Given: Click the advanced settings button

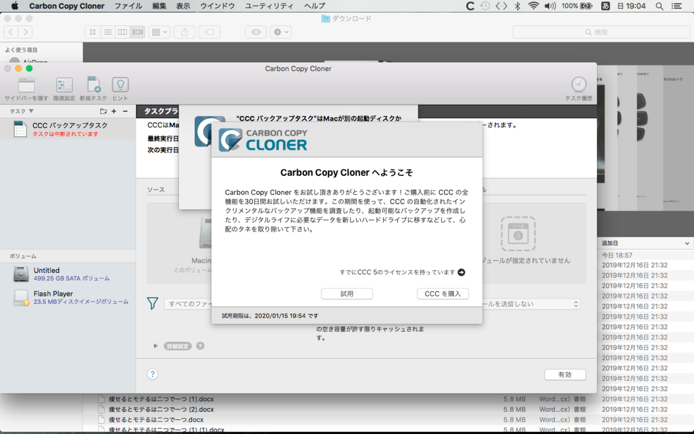Looking at the screenshot, I should click(177, 346).
